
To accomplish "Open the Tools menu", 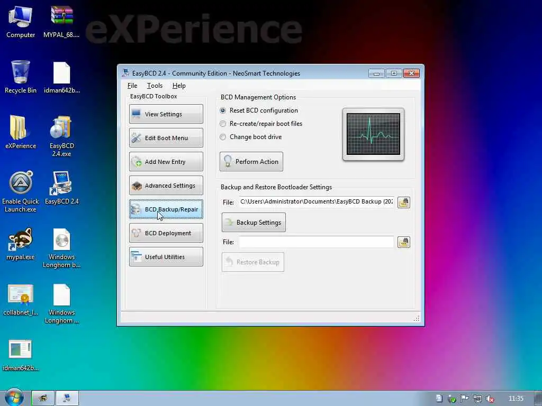I will tap(155, 86).
